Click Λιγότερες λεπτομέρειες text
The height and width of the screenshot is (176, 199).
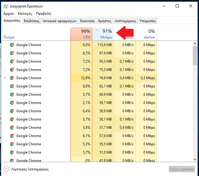click(x=30, y=169)
